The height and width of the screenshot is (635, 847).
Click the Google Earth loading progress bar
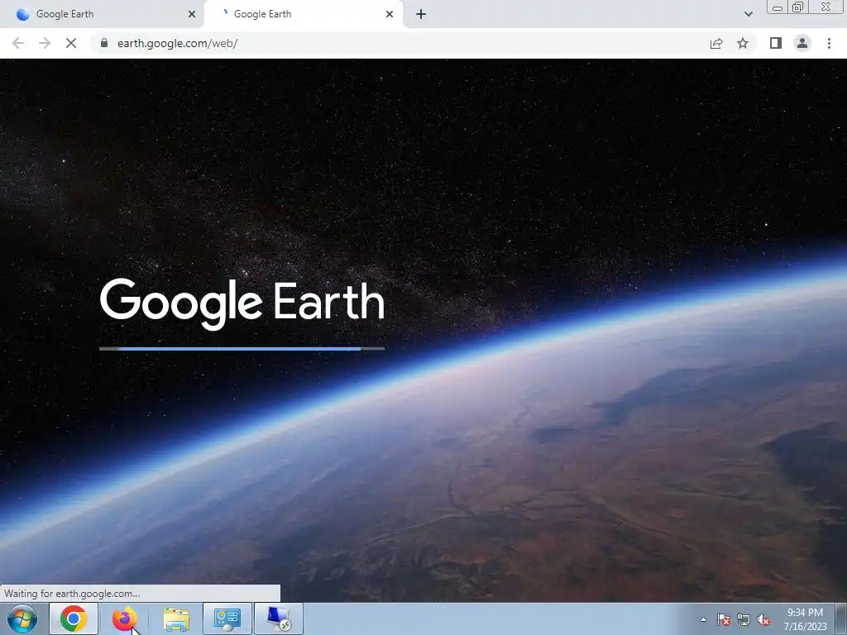[x=242, y=349]
